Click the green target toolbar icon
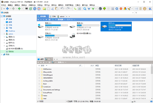This screenshot has width=153, height=103. pyautogui.click(x=31, y=9)
